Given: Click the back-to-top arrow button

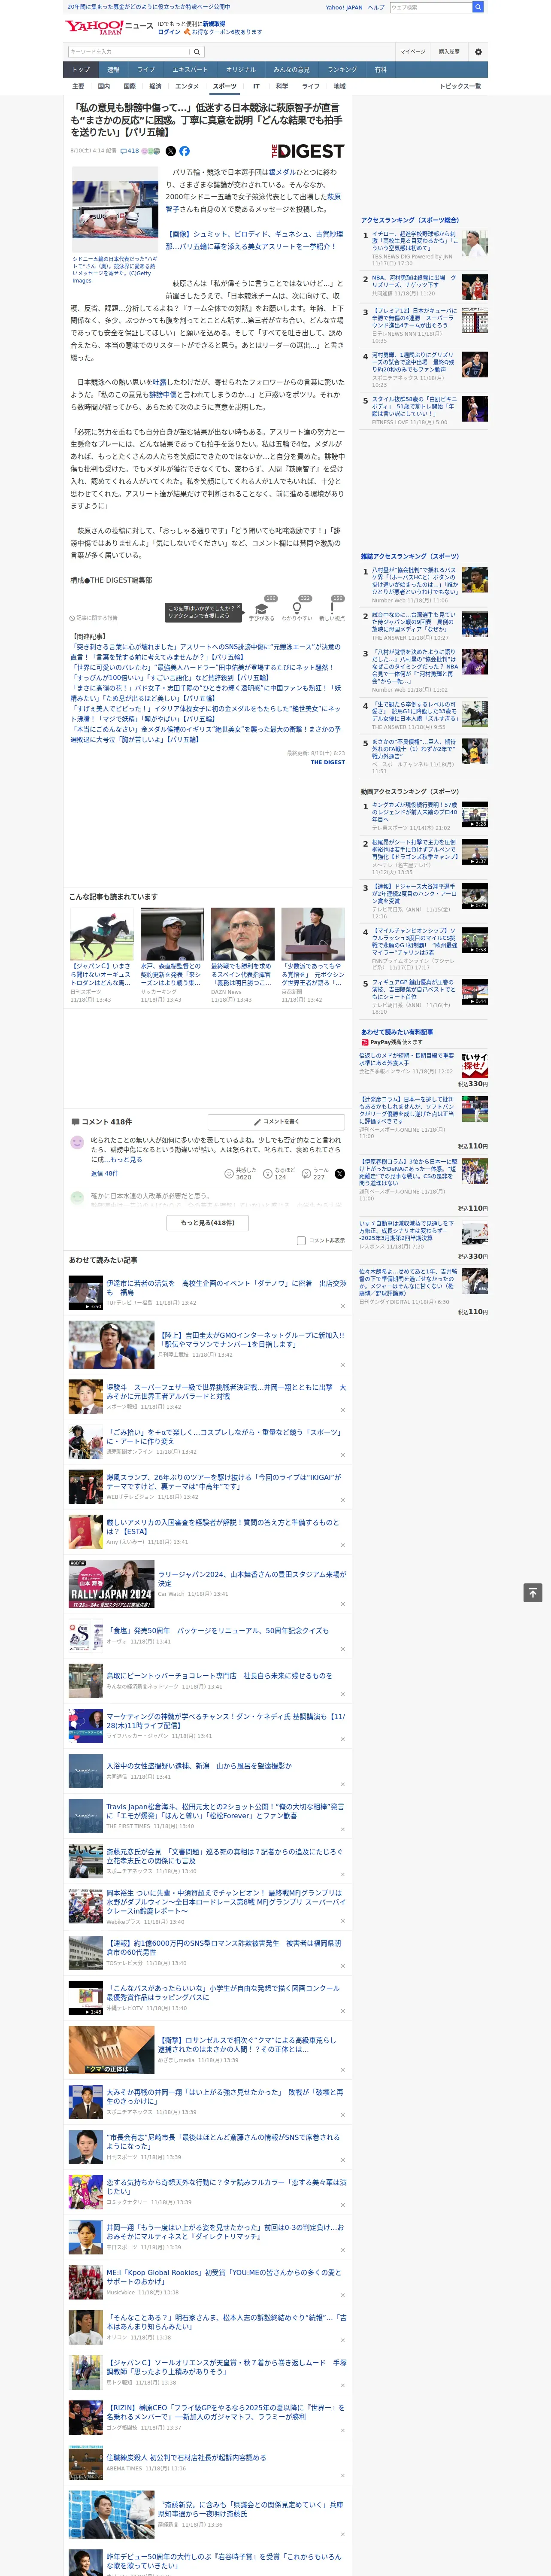Looking at the screenshot, I should pyautogui.click(x=533, y=1593).
